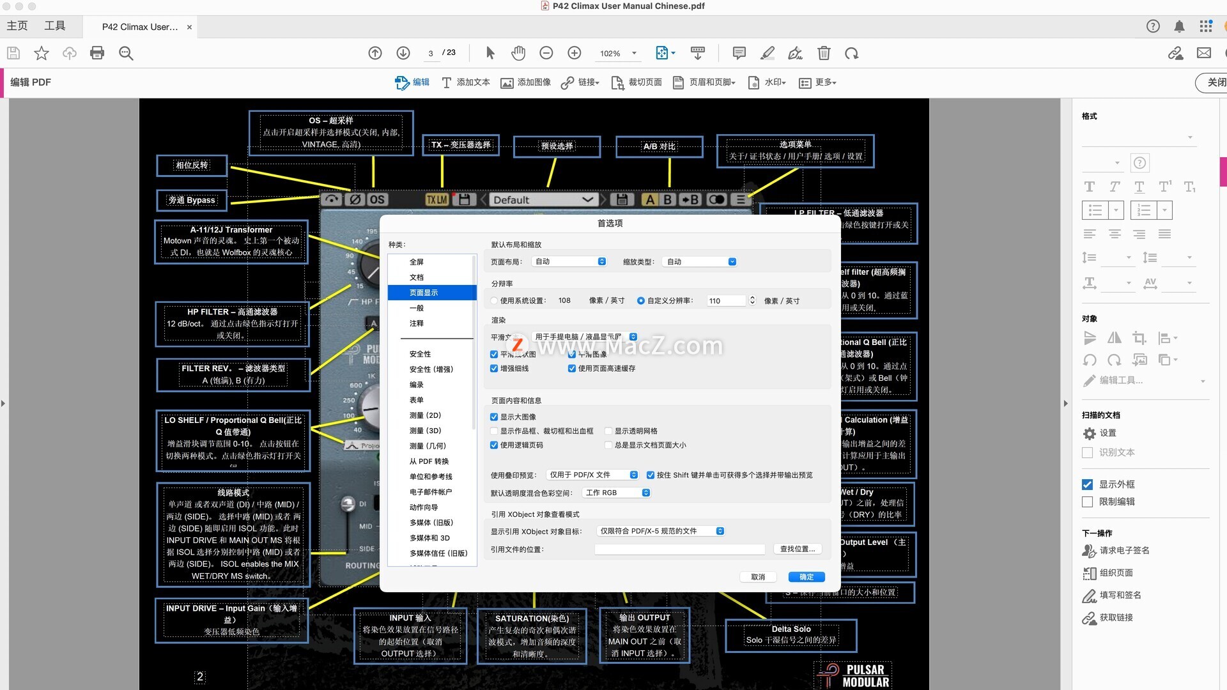Viewport: 1227px width, 690px height.
Task: Open the notifications bell
Action: click(1179, 26)
